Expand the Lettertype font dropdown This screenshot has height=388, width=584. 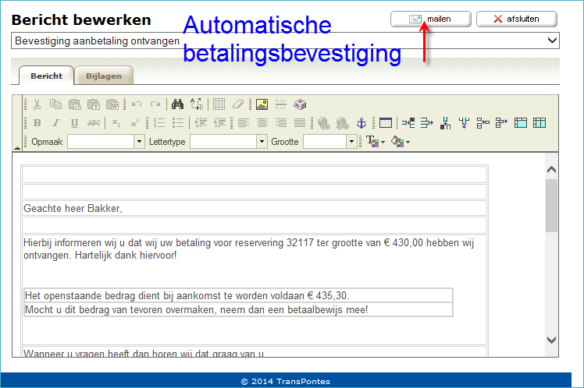[262, 142]
